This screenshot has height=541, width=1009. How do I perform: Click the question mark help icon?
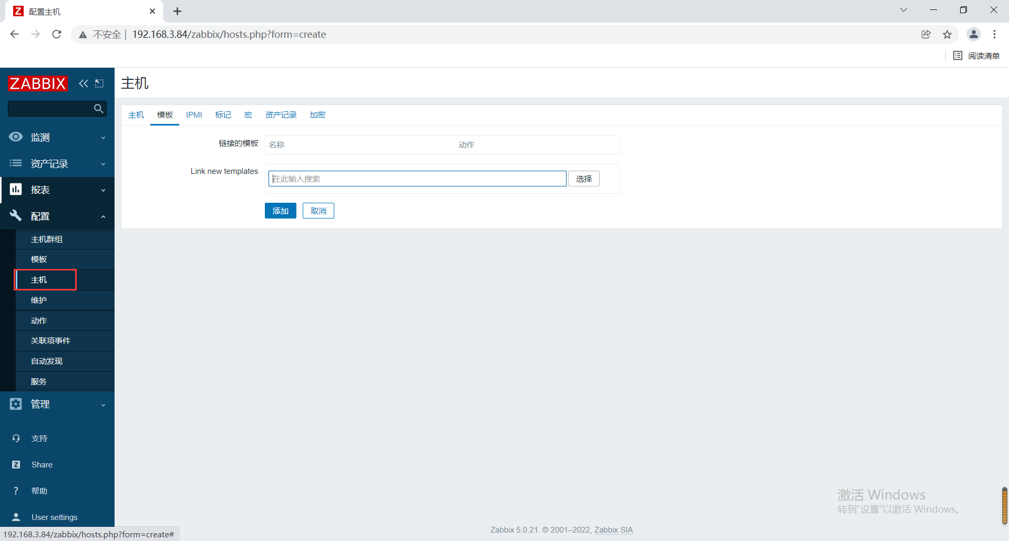(x=16, y=491)
